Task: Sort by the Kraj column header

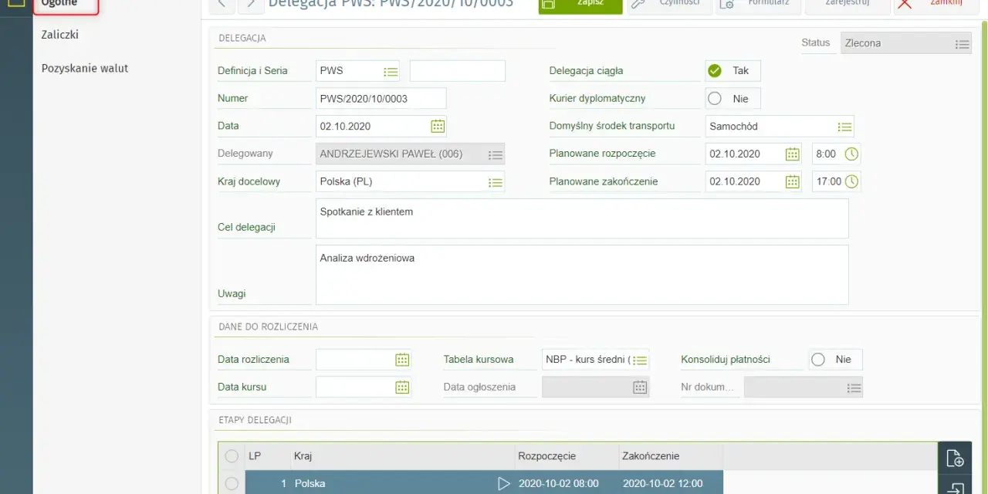Action: click(x=402, y=456)
